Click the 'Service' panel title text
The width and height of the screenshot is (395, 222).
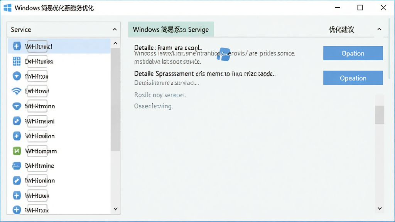21,30
